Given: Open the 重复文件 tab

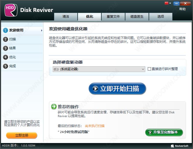Looking at the screenshot, I should [x=113, y=16].
